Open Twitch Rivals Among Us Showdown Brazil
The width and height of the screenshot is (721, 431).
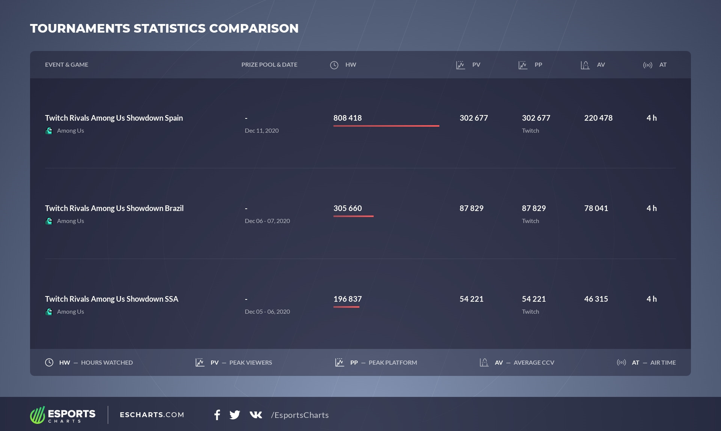[x=114, y=208]
